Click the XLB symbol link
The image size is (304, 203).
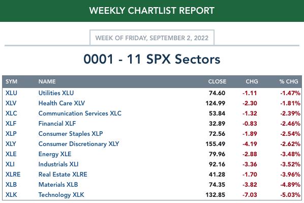(x=11, y=185)
